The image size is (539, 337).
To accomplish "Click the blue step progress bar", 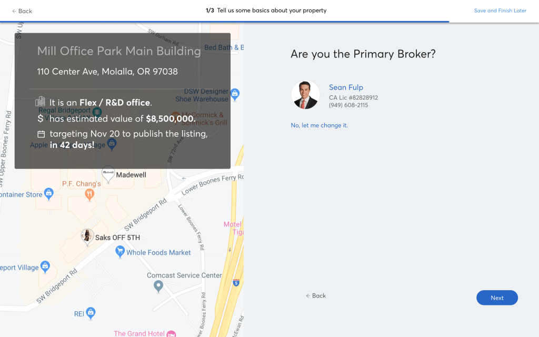I will pyautogui.click(x=224, y=22).
